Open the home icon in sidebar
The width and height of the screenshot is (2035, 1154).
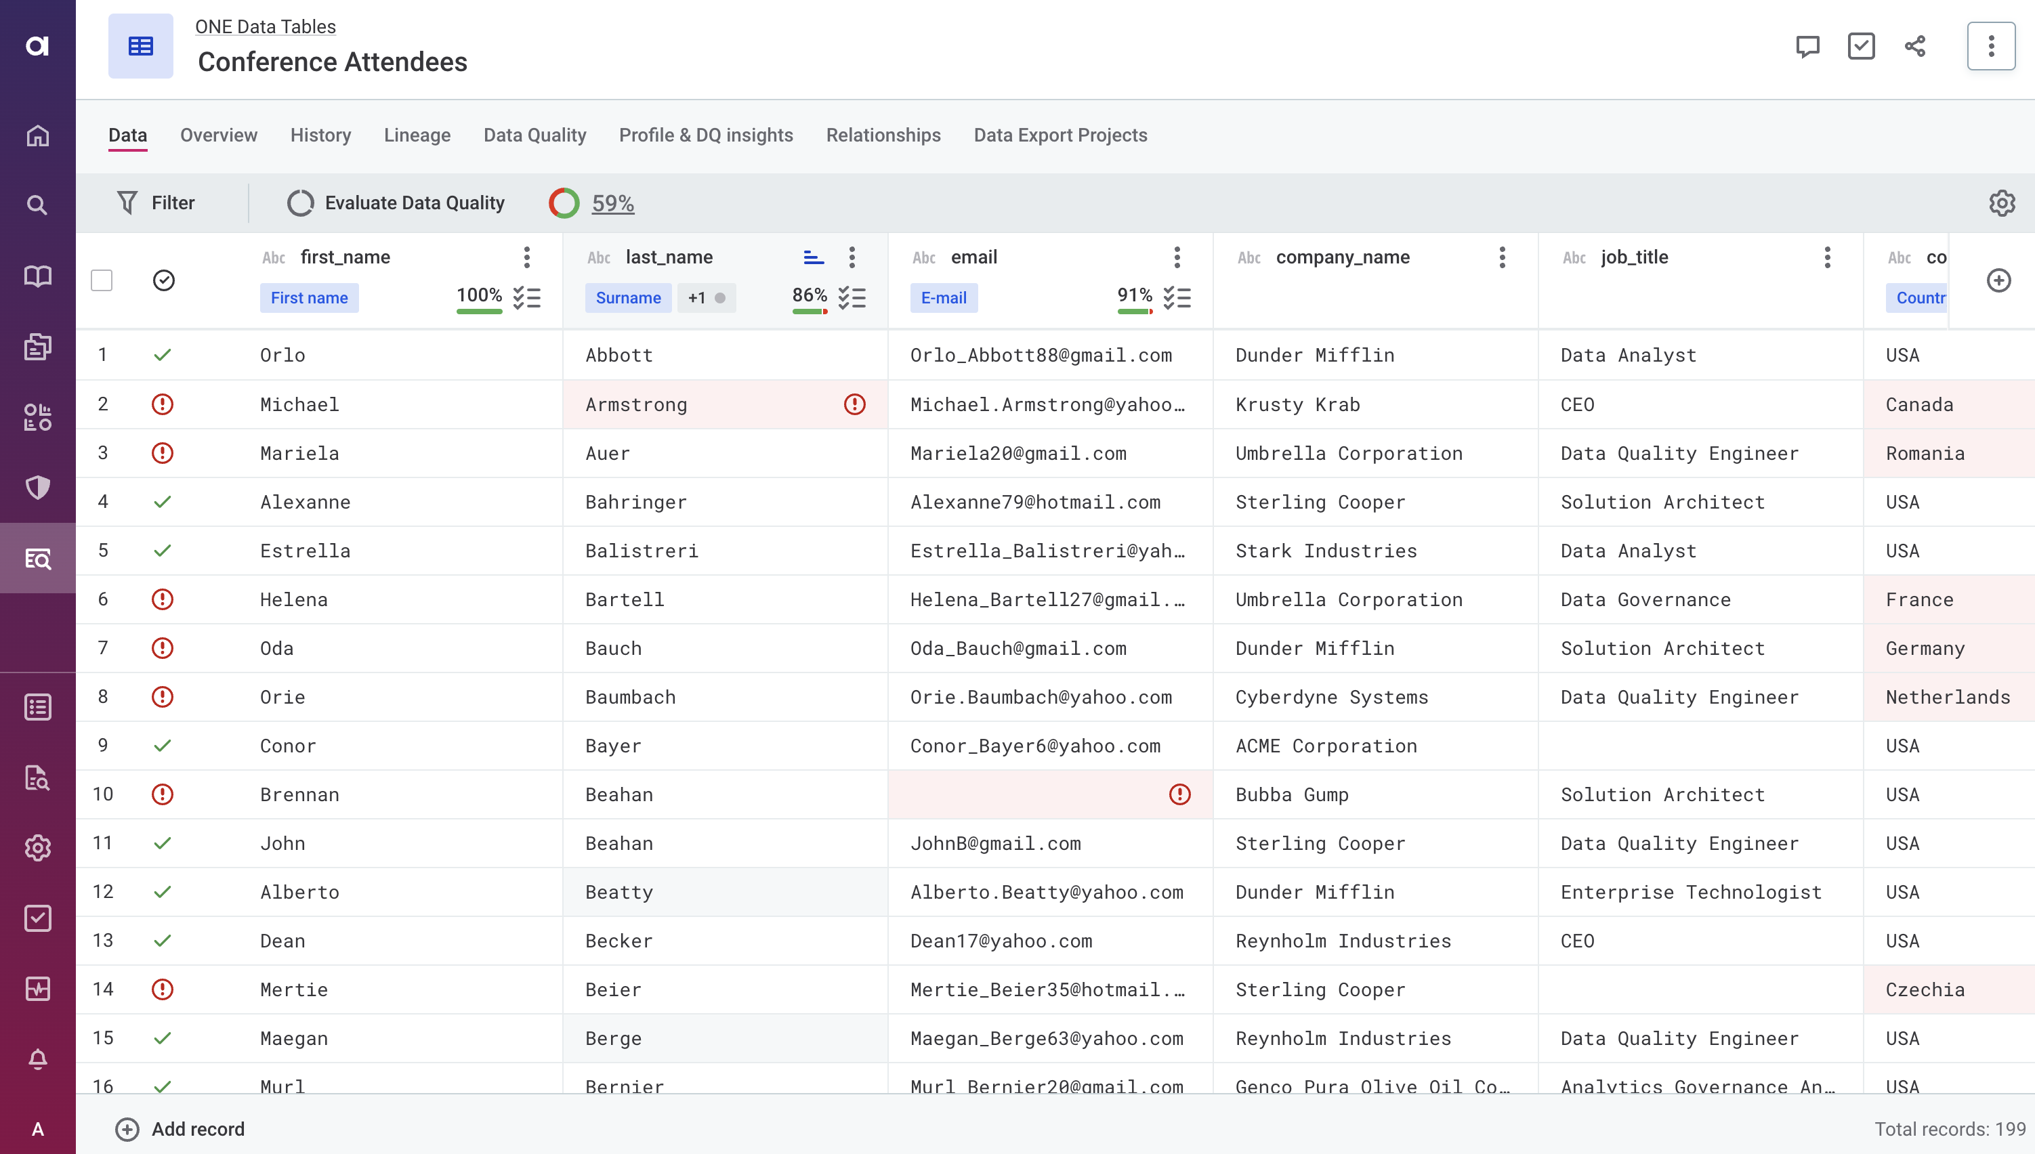[37, 135]
